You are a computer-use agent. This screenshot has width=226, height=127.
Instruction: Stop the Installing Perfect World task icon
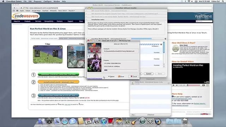tap(165, 39)
